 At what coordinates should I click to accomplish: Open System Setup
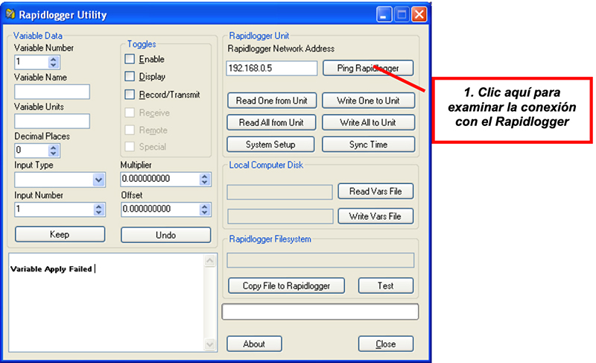tap(270, 145)
